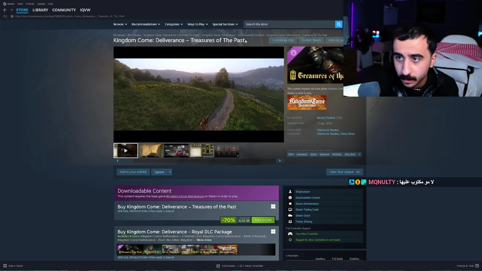The height and width of the screenshot is (271, 482).
Task: Open the Friends menu
Action: 30,4
